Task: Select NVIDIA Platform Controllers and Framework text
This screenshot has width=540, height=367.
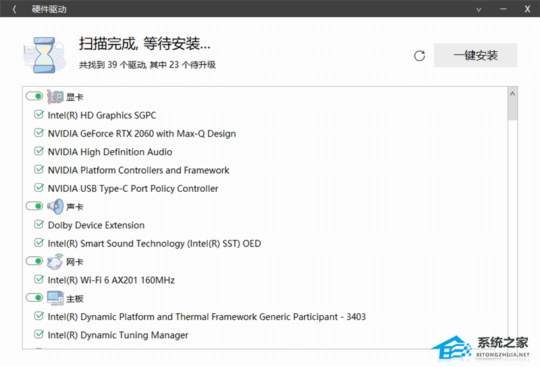Action: pyautogui.click(x=138, y=170)
